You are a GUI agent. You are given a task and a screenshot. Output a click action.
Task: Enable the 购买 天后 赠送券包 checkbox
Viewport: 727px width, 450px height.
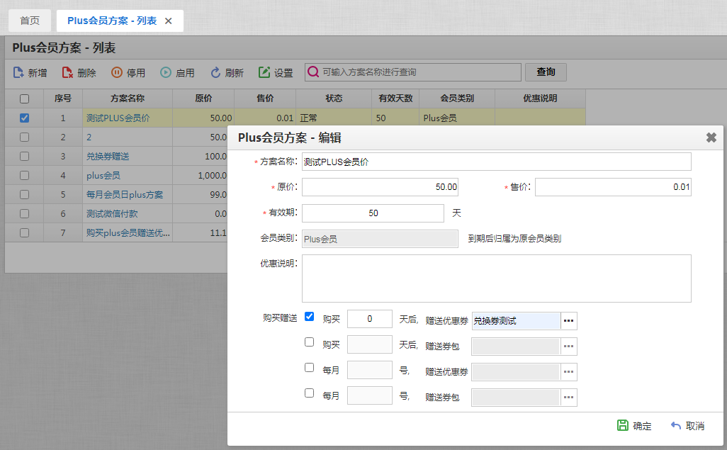coord(309,342)
